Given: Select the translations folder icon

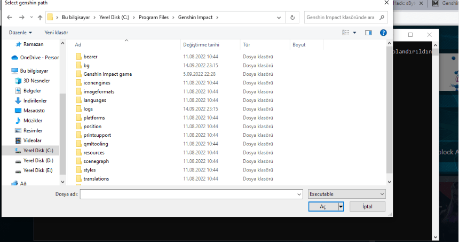Looking at the screenshot, I should pyautogui.click(x=79, y=178).
